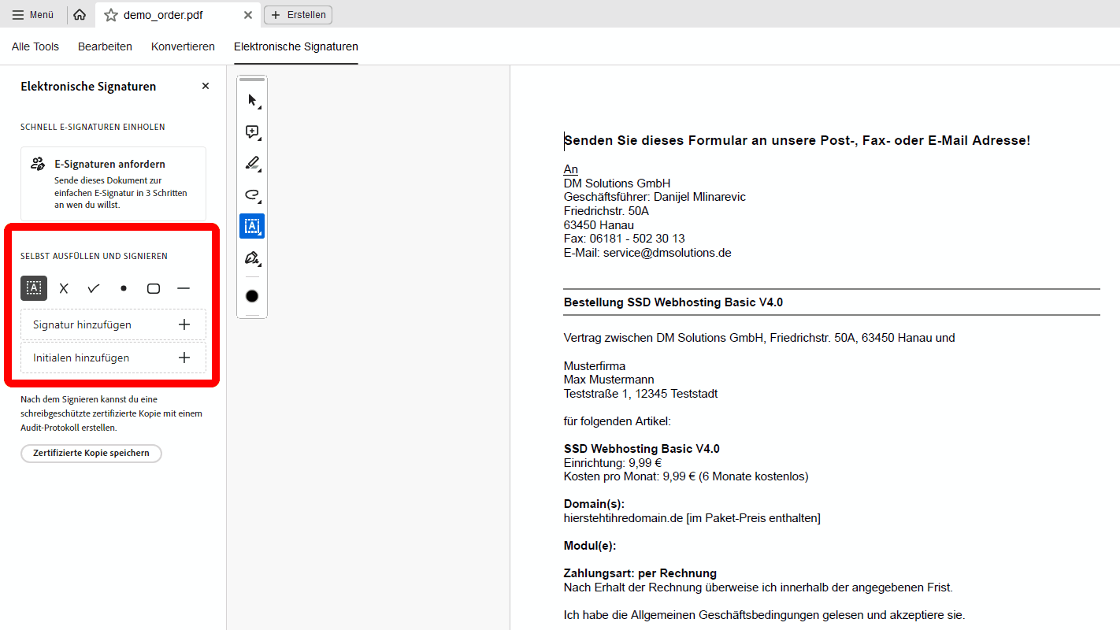Switch to the Konvertieren tab
The image size is (1120, 630).
tap(183, 46)
